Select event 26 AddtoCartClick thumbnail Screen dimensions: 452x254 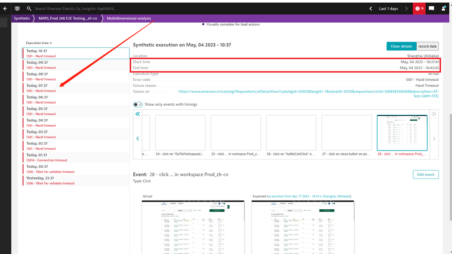point(291,132)
